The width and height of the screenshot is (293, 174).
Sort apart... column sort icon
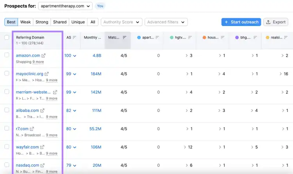(x=157, y=37)
